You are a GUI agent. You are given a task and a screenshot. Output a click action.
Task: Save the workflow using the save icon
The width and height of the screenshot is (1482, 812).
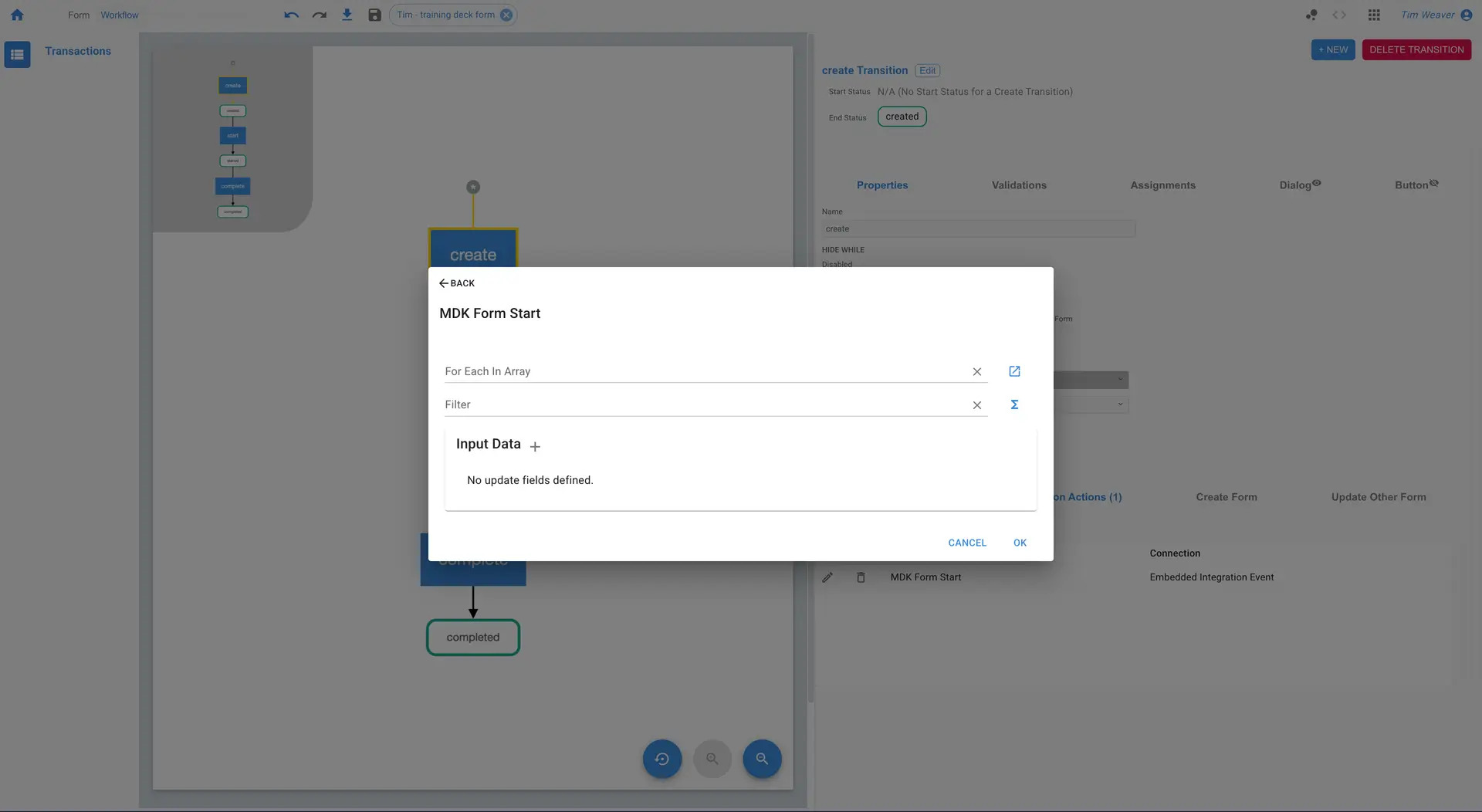(374, 14)
